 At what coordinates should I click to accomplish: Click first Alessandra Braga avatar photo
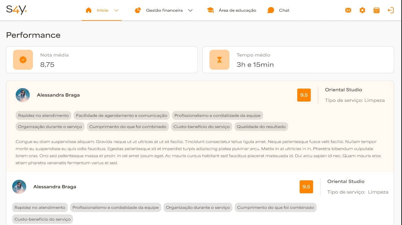pyautogui.click(x=23, y=95)
